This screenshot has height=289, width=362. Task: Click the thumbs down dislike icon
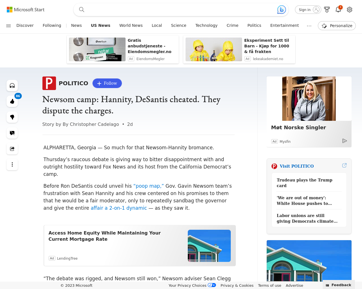point(12,117)
